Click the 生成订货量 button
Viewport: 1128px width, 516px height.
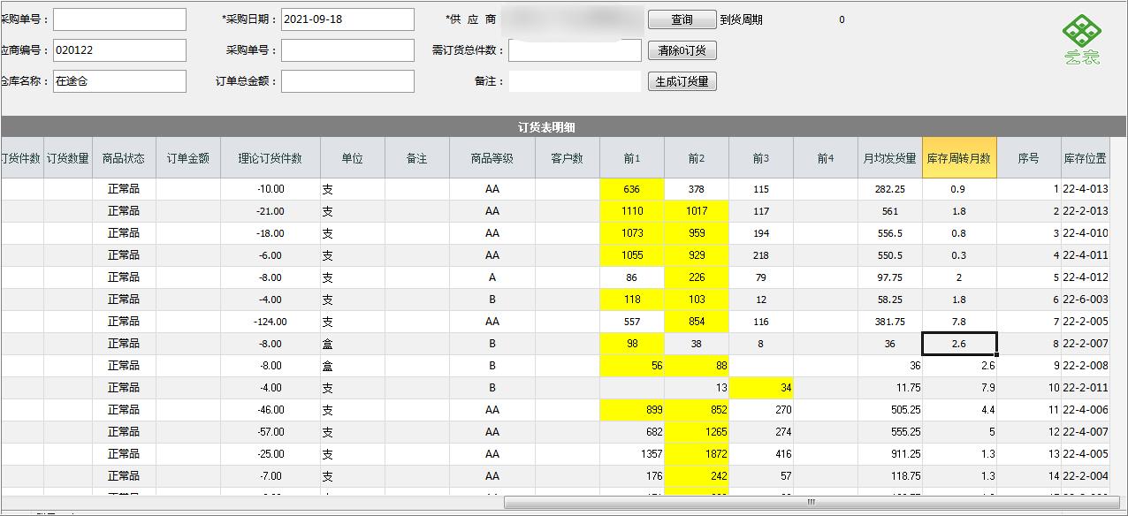pyautogui.click(x=682, y=81)
